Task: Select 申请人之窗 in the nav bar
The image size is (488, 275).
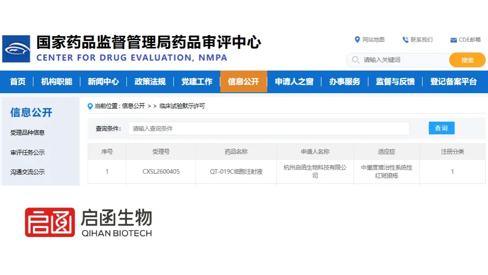Action: coord(294,81)
